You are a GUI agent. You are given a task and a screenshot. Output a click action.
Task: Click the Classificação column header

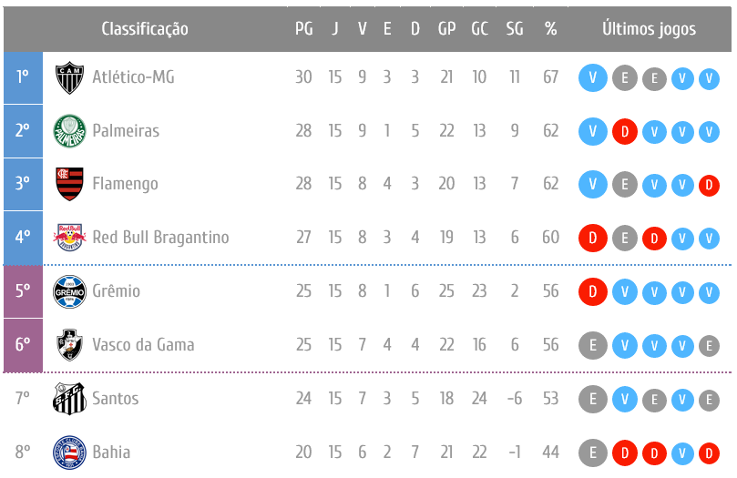click(x=145, y=28)
